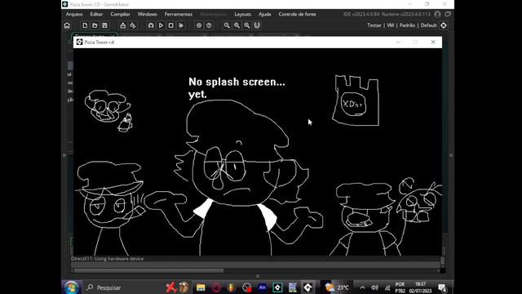Click the Create Executable build icon

point(123,25)
